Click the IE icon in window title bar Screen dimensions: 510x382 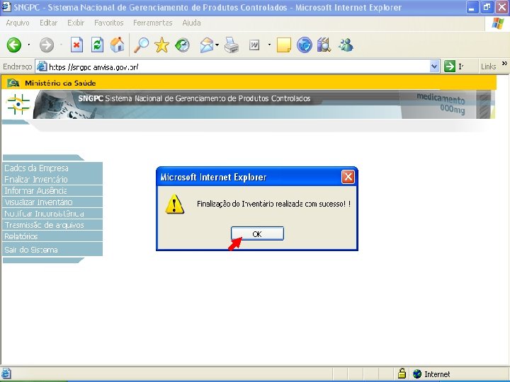pyautogui.click(x=6, y=7)
